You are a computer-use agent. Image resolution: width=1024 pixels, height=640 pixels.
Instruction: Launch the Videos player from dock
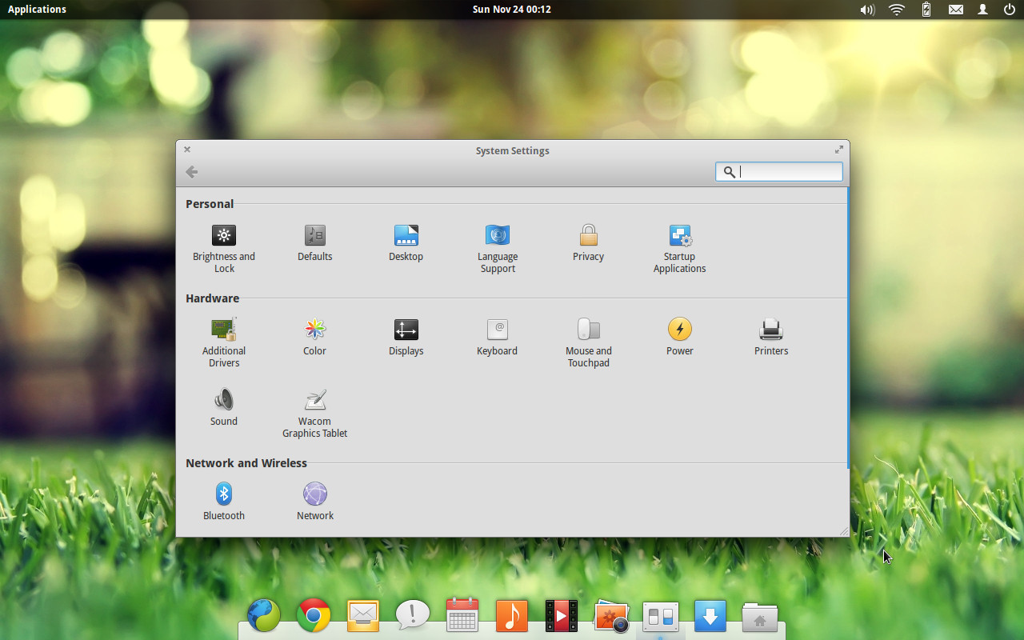coord(562,615)
